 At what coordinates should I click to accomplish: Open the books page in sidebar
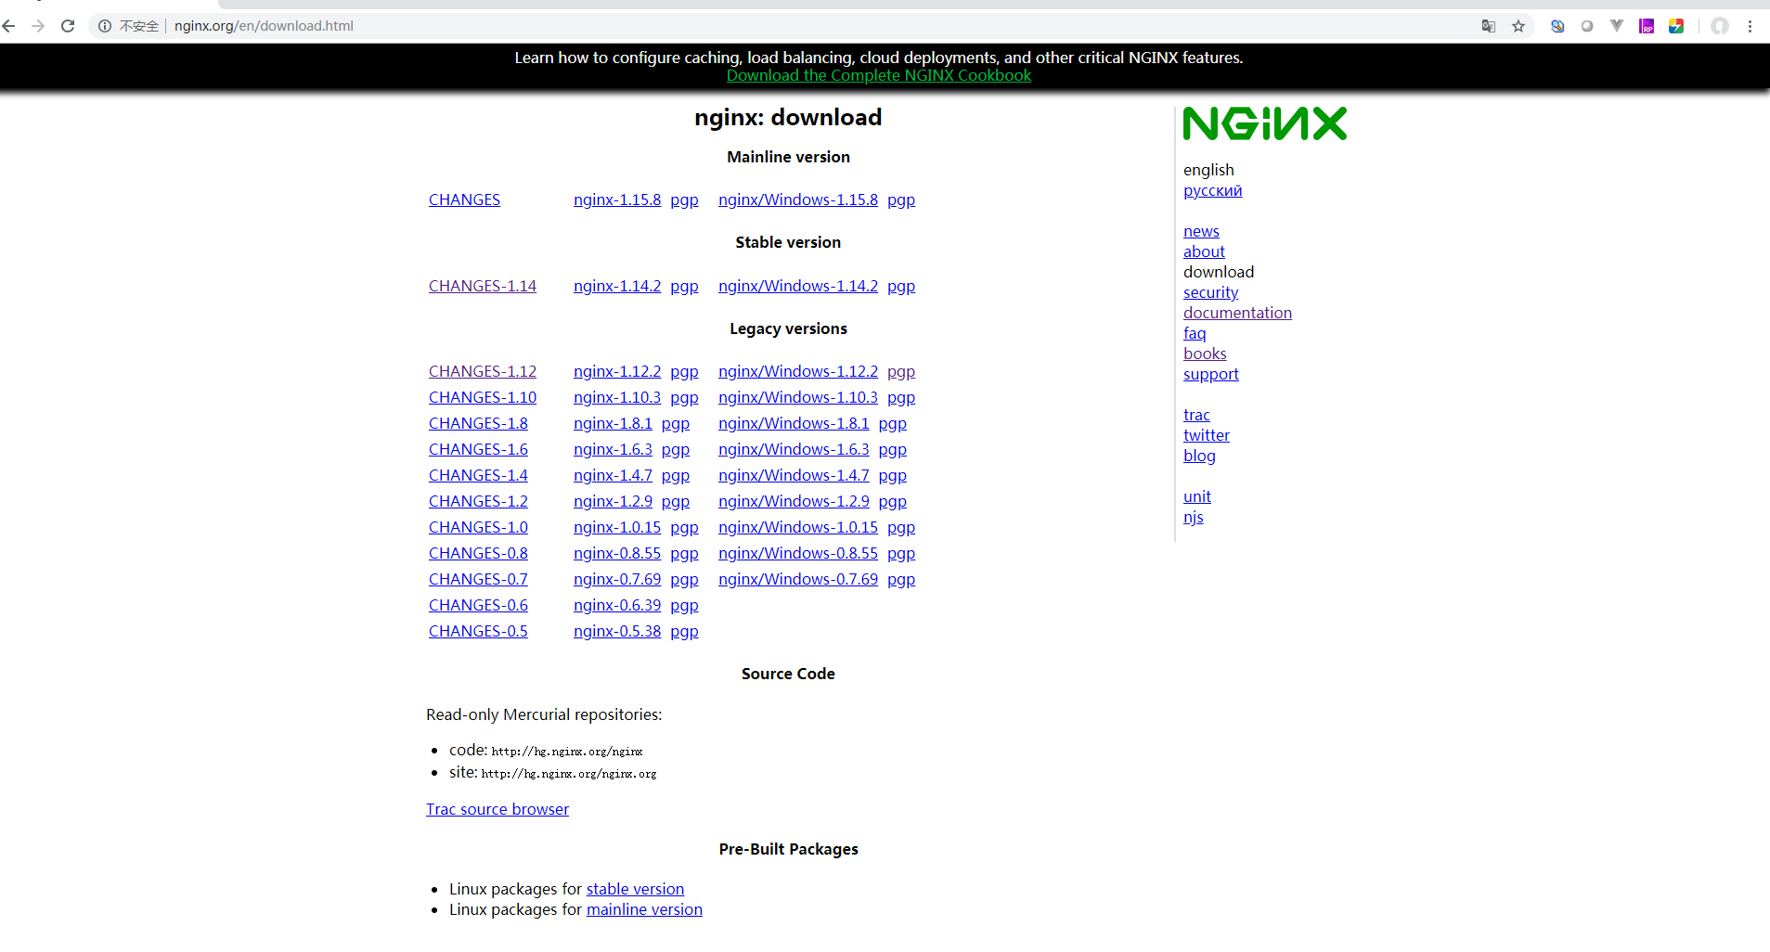[1205, 354]
